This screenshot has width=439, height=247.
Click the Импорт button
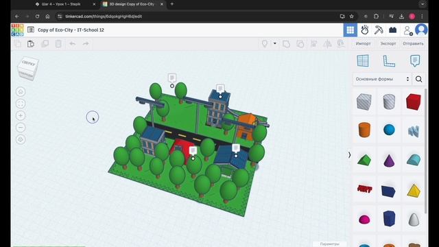tap(363, 44)
